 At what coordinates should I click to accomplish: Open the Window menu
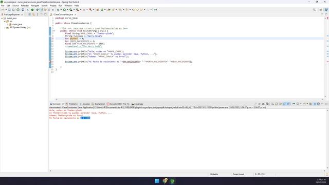pos(68,6)
